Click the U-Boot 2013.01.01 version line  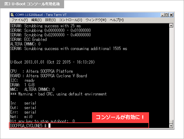(x=52, y=62)
